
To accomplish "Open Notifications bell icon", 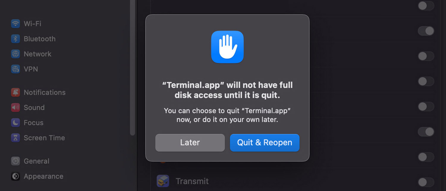I will (15, 92).
